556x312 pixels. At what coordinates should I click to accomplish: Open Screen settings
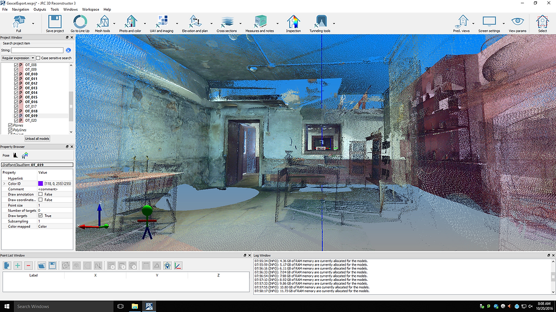coord(489,22)
